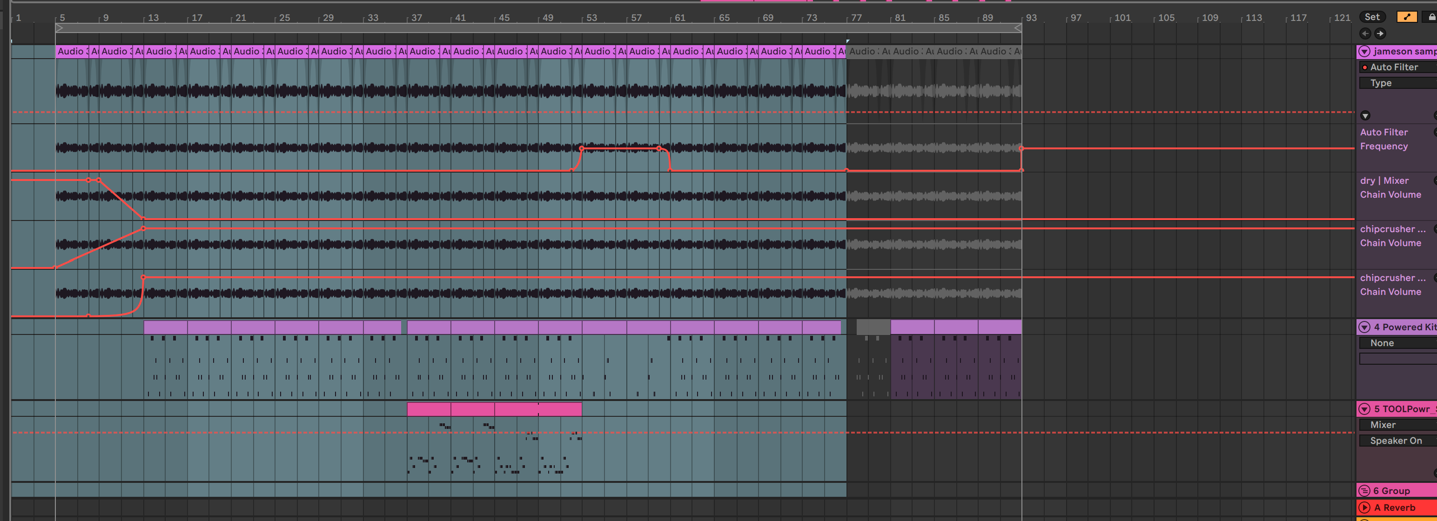Toggle the automation lanes fold triangle
This screenshot has height=521, width=1437.
click(x=1365, y=116)
